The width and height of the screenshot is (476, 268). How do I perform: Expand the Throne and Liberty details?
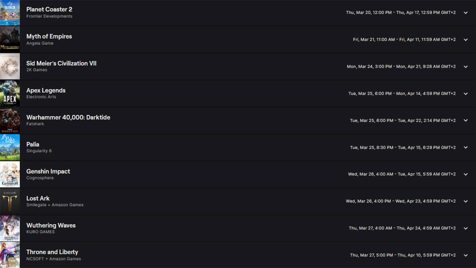point(466,255)
